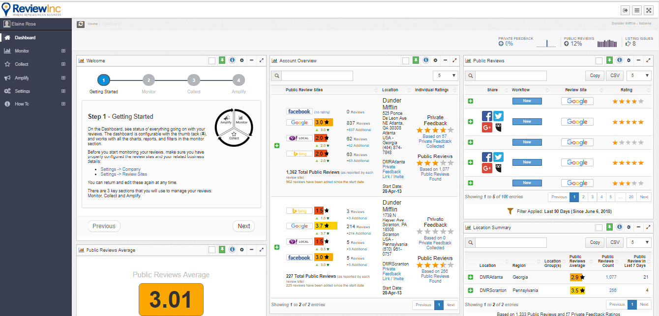
Task: Tick the checkbox in Public Reviews Average header
Action: 211,249
